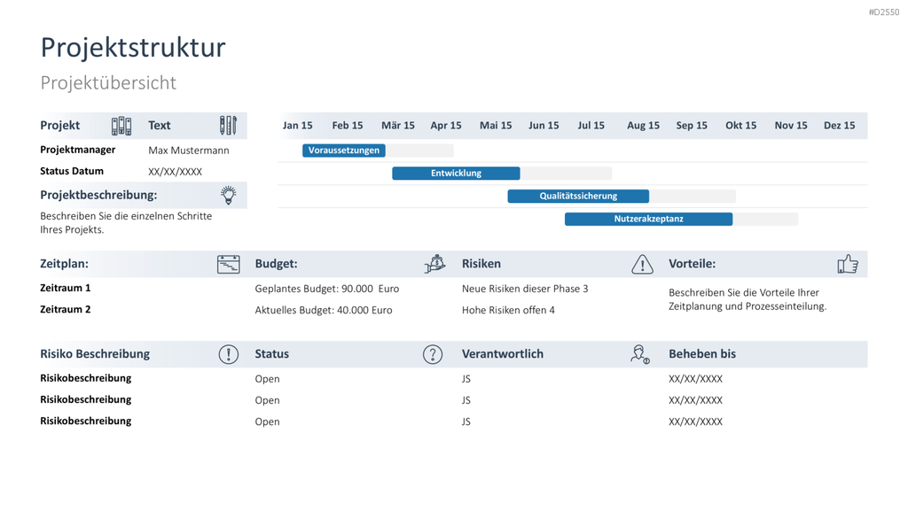The image size is (908, 510).
Task: Click Geplantes Budget: 90.000 Euro
Action: tap(327, 289)
